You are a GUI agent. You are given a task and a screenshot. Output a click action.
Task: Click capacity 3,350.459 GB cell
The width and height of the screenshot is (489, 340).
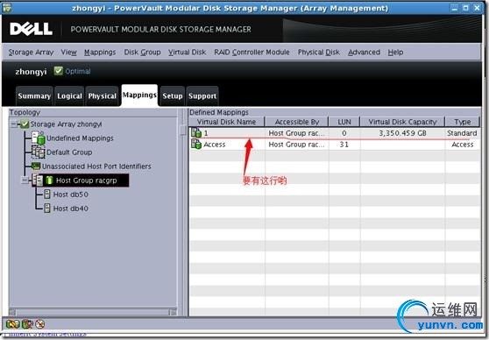(x=402, y=133)
